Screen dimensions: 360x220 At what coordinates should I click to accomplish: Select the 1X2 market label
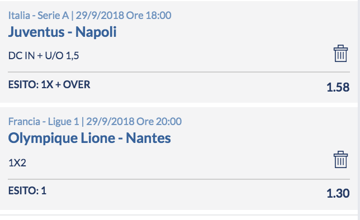pos(17,163)
